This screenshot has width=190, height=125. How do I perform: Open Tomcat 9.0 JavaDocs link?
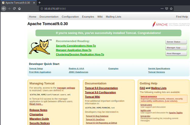point(95,120)
